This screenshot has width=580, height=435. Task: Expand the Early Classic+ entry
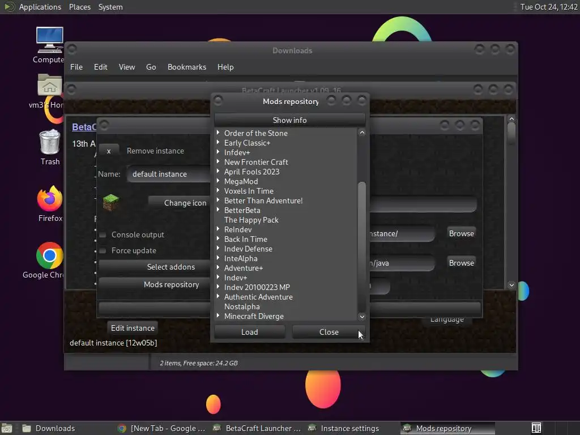(x=218, y=142)
